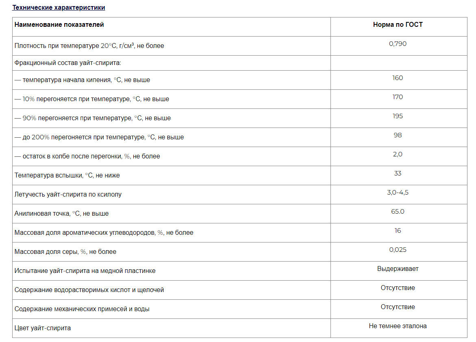This screenshot has height=342, width=476.
Task: Click the Плотность при температуре row label
Action: click(89, 46)
